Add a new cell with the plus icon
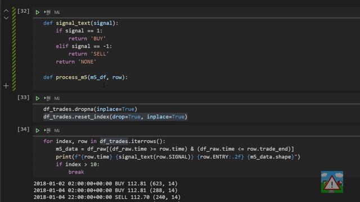 [6, 86]
